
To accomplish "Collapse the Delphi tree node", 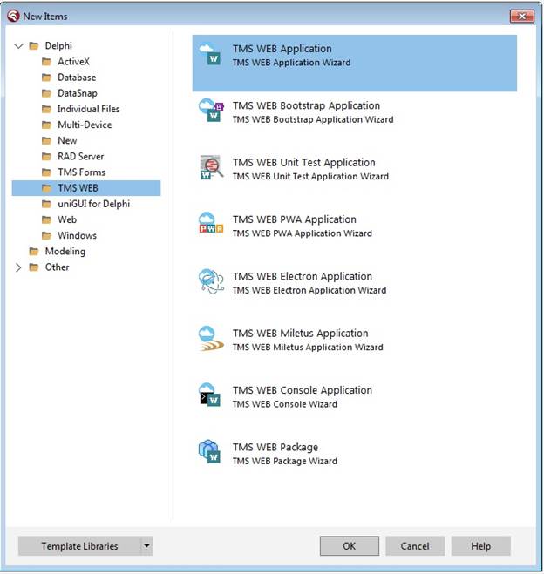I will coord(19,46).
